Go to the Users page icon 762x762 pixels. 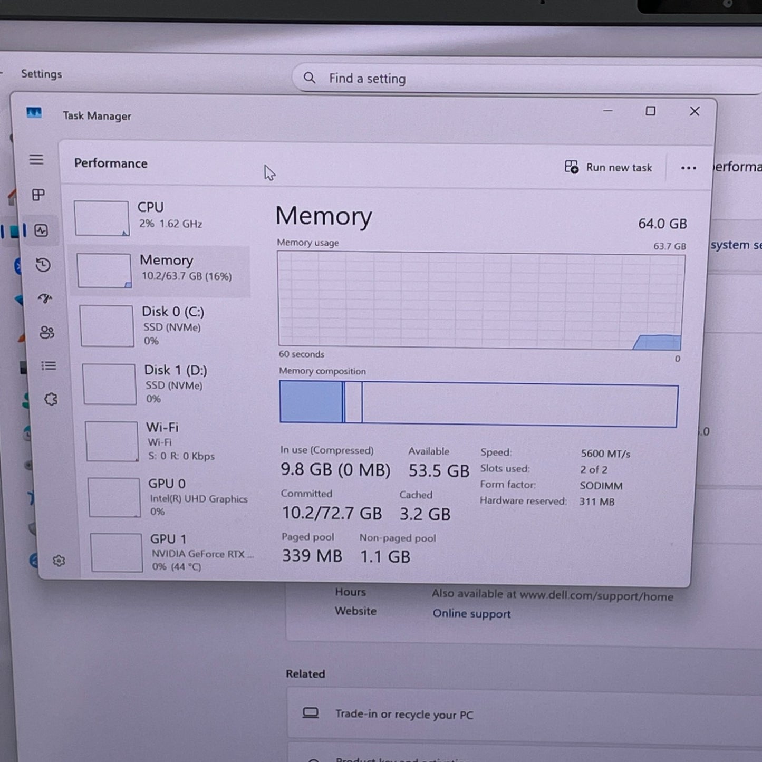click(47, 332)
